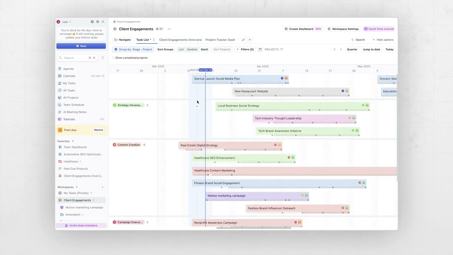Switch to List view

click(181, 49)
